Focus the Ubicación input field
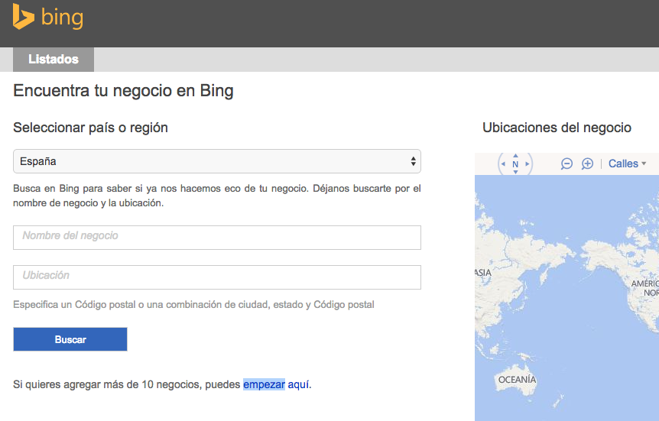Image resolution: width=659 pixels, height=421 pixels. pos(217,277)
